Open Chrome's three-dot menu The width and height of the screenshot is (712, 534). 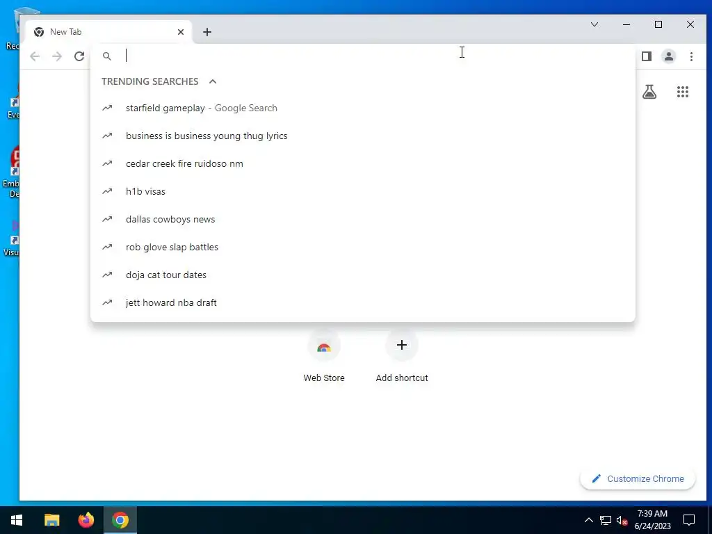[x=691, y=56]
